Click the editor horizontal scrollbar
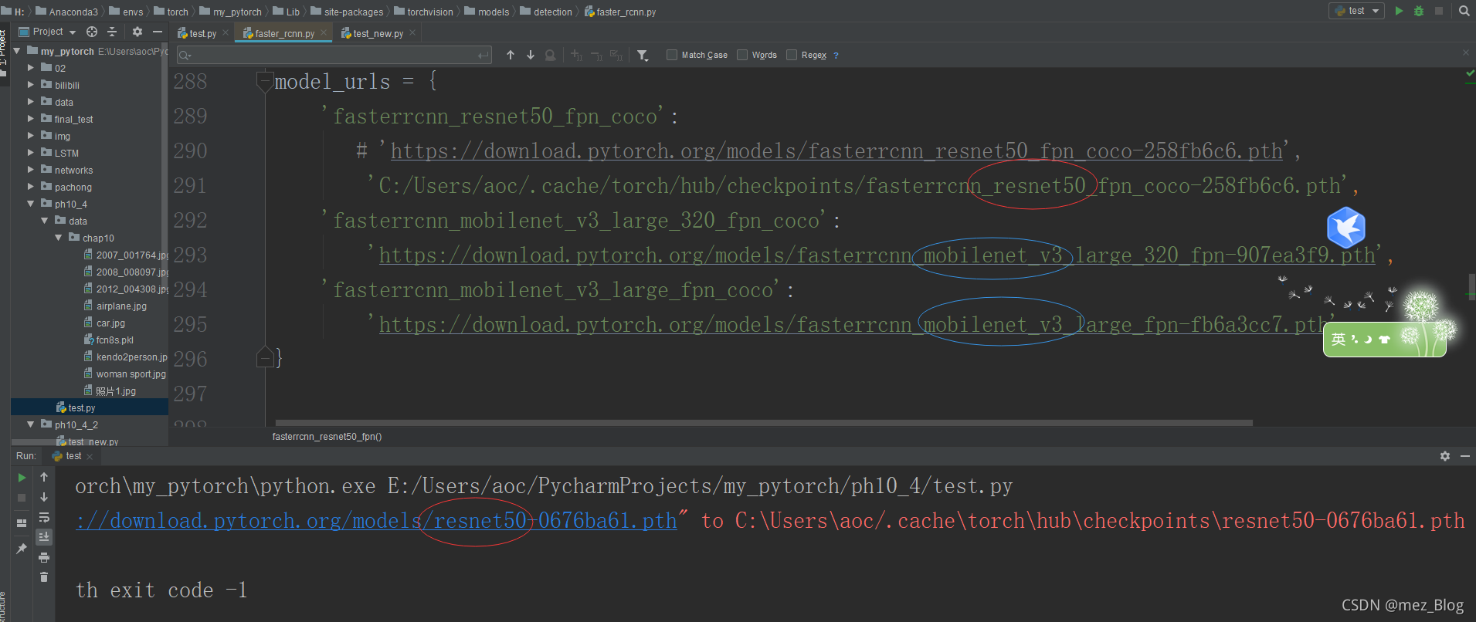Image resolution: width=1476 pixels, height=622 pixels. 764,423
